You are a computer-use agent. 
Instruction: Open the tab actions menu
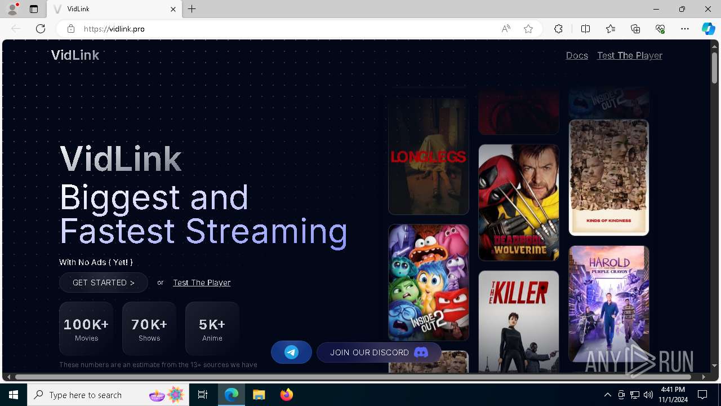[34, 9]
